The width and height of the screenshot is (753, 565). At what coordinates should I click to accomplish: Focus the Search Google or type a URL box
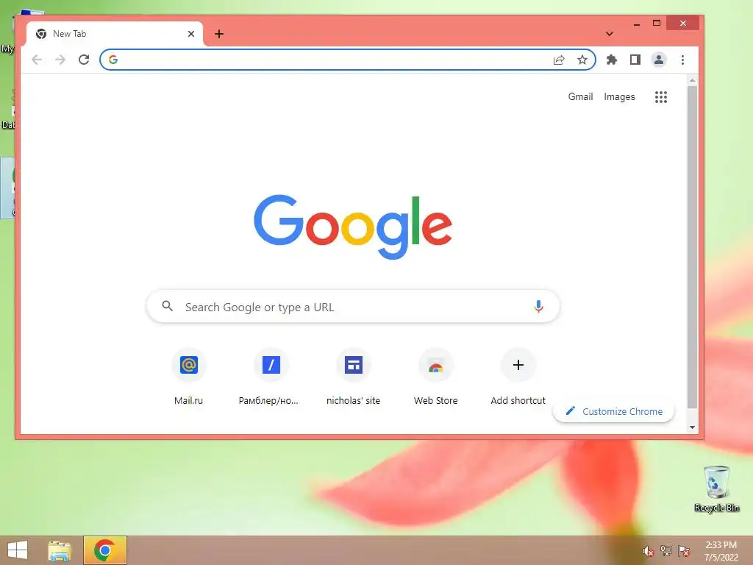pyautogui.click(x=353, y=307)
